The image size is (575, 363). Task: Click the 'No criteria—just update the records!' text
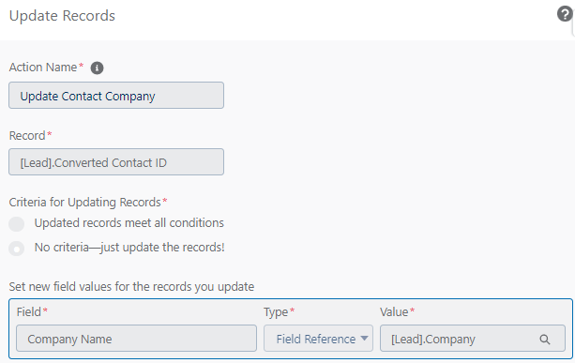pyautogui.click(x=129, y=248)
